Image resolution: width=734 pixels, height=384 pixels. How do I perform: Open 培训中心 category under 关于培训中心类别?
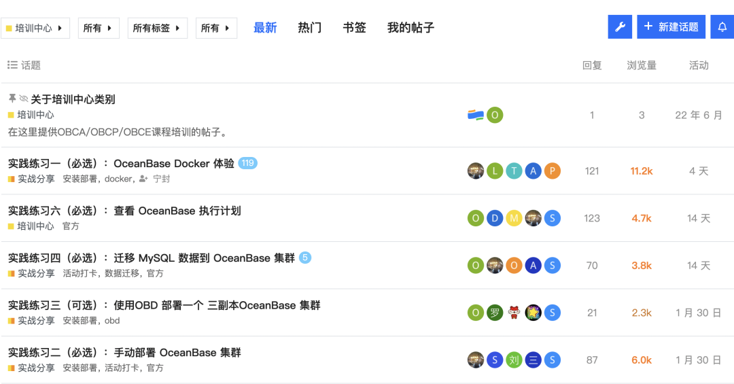tap(31, 115)
